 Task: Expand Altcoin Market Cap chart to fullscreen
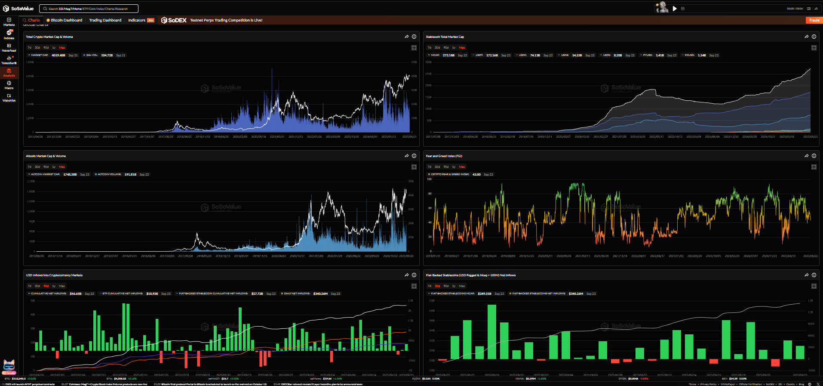414,167
